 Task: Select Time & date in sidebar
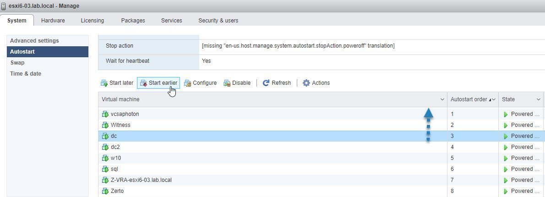click(x=48, y=74)
